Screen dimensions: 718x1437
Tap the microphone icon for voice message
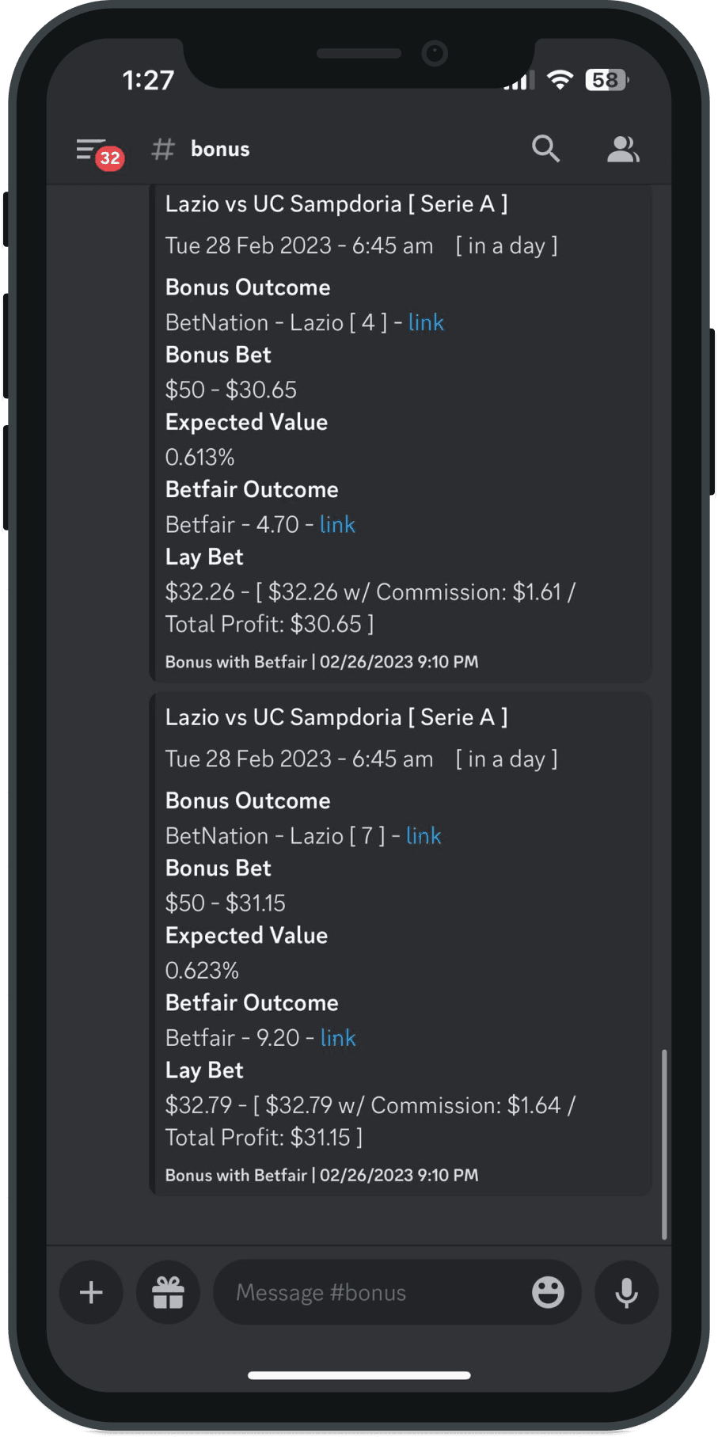tap(625, 1292)
